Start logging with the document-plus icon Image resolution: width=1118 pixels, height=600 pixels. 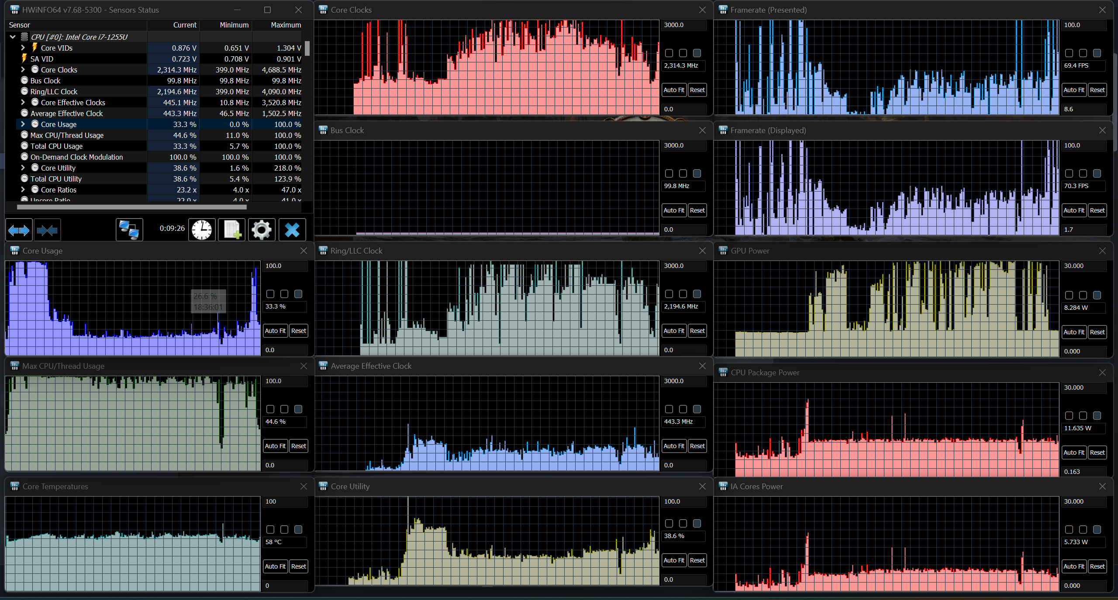point(232,230)
